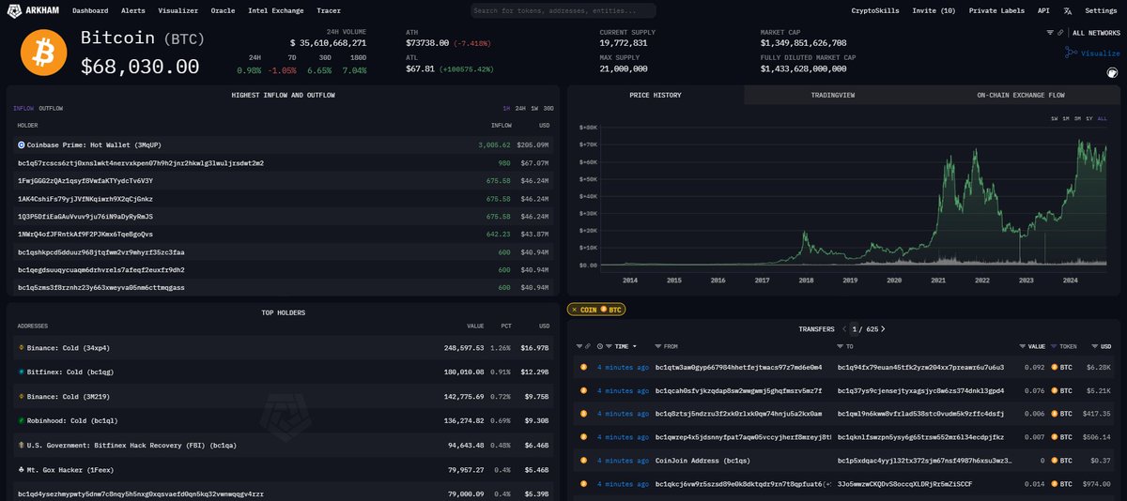Open the Dashboard menu item
Viewport: 1127px width, 501px height.
coord(90,10)
